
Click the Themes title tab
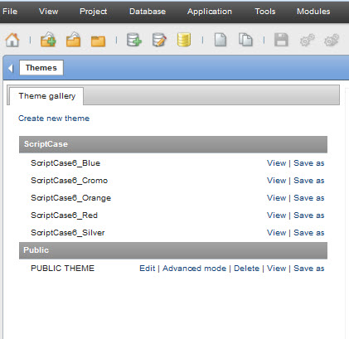41,68
